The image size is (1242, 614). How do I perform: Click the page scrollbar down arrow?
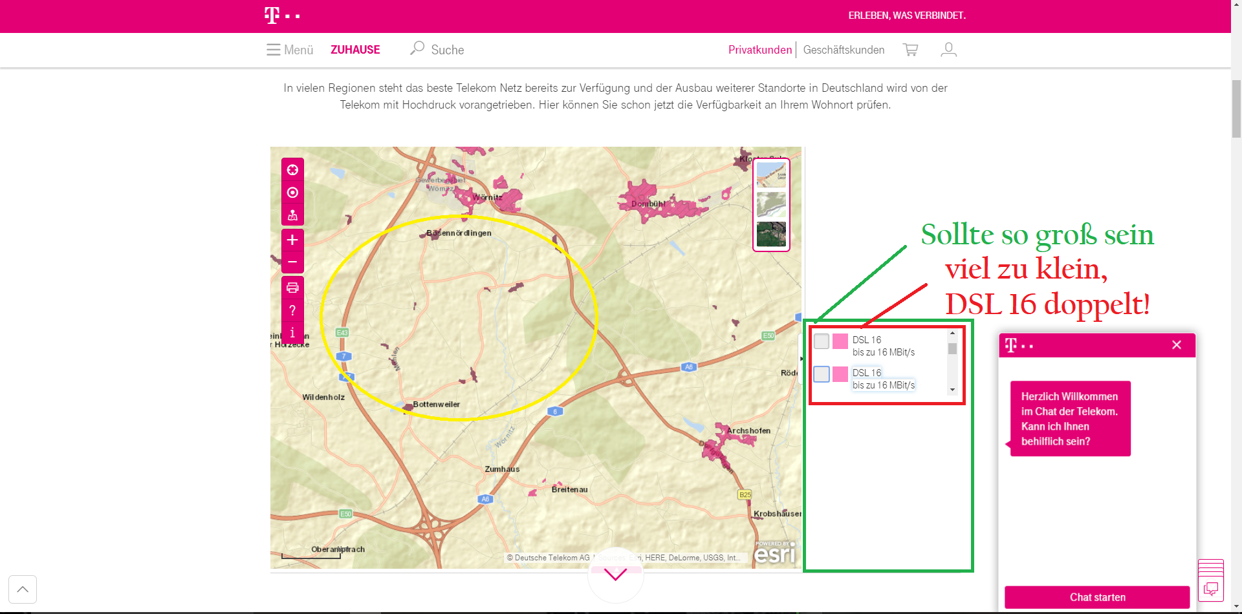(1236, 607)
